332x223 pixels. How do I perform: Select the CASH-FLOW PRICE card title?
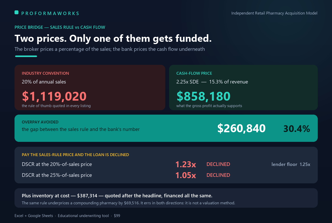(x=194, y=73)
